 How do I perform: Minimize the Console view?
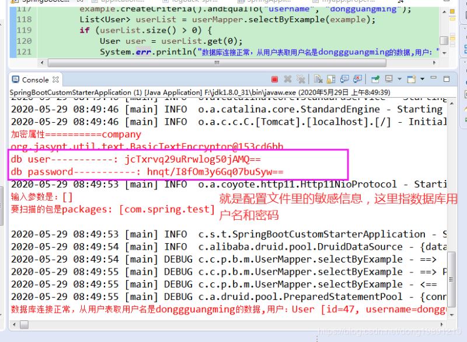[x=434, y=78]
